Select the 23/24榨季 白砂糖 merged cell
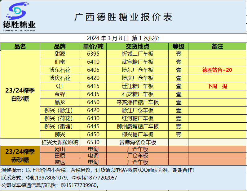The height and width of the screenshot is (191, 247). coord(20,94)
